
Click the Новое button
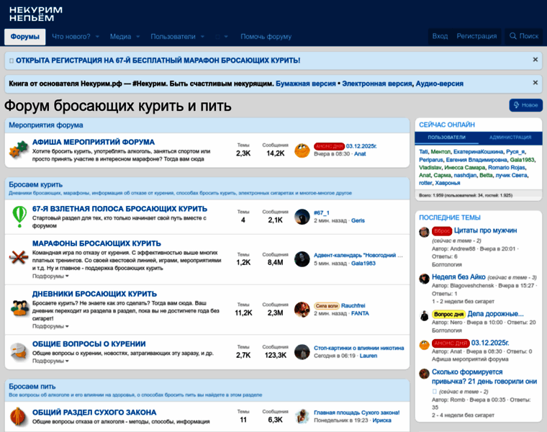(x=525, y=105)
